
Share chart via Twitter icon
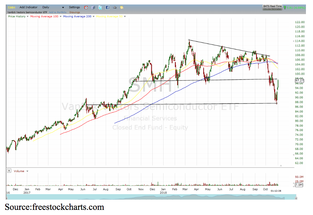(x=100, y=7)
